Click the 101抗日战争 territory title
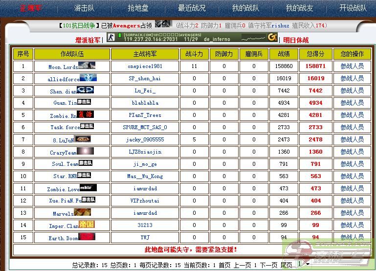Screen dimensions: 376x271 (x=79, y=25)
